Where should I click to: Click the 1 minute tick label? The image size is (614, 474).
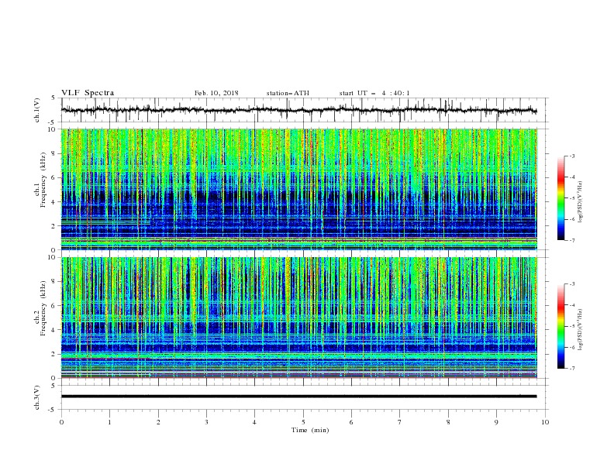(x=109, y=422)
